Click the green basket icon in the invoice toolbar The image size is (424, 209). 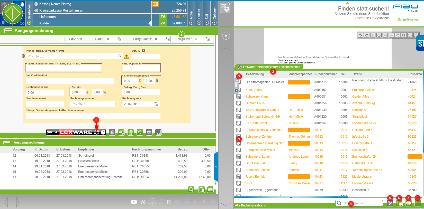click(x=131, y=132)
